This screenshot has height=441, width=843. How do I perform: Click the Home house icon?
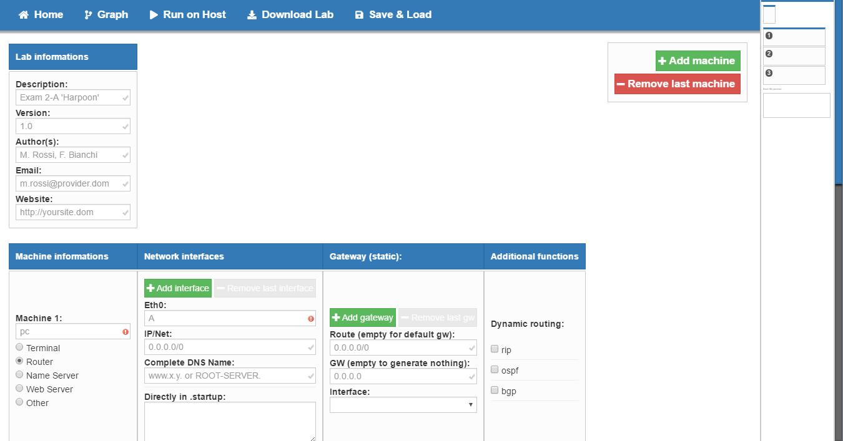tap(24, 15)
